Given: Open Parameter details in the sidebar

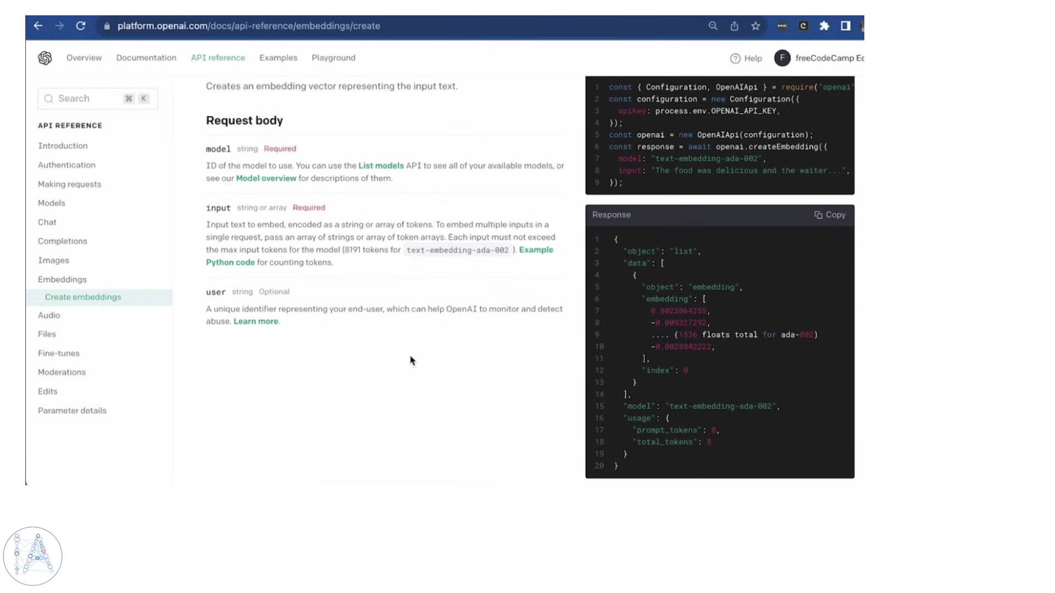Looking at the screenshot, I should click(72, 411).
